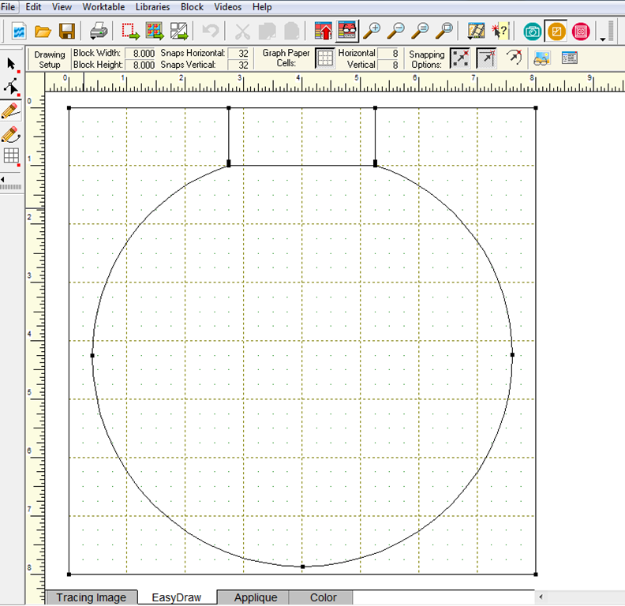Screen dimensions: 625x606
Task: Click the bottom node of the circle
Action: tap(302, 567)
